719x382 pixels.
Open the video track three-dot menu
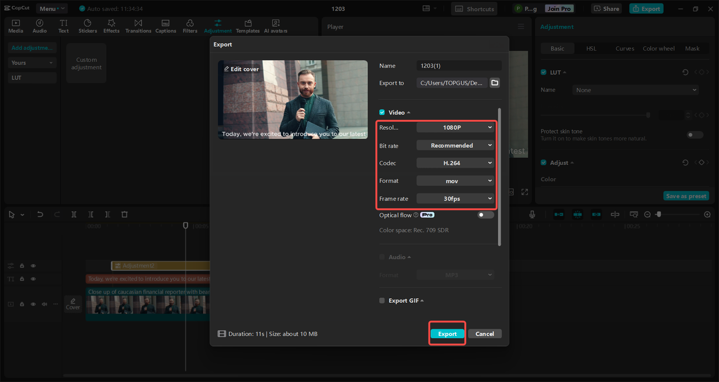[x=55, y=304]
